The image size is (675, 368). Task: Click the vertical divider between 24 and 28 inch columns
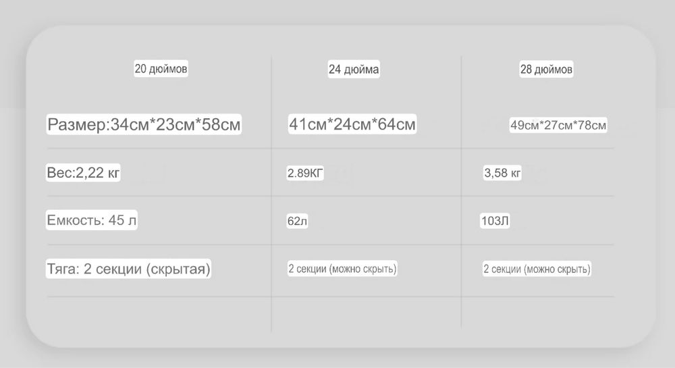point(462,194)
